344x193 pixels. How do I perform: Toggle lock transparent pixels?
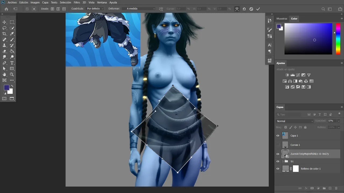286,127
